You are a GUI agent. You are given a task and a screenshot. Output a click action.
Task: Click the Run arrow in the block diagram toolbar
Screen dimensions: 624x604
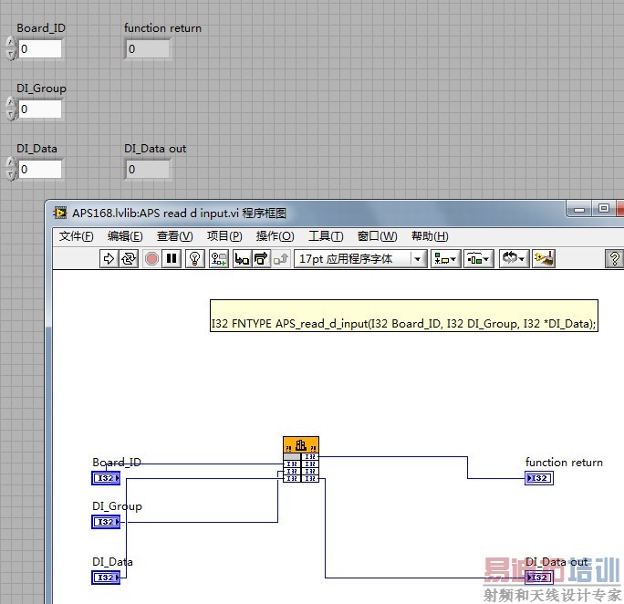pos(109,258)
